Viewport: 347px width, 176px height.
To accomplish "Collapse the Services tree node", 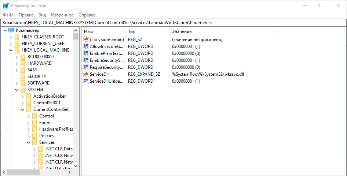I will (x=29, y=142).
